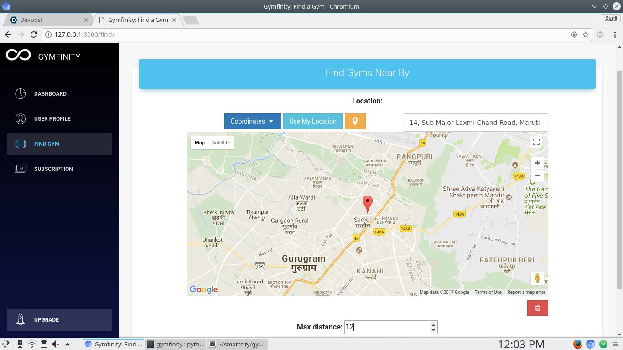The image size is (623, 350).
Task: Click the address bar URL
Action: point(84,35)
